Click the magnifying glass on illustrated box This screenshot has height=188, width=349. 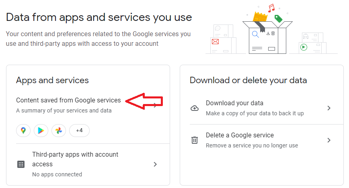[x=255, y=35]
